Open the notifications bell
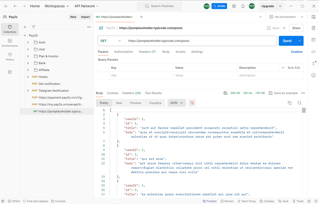319x204 pixels. pos(243,6)
